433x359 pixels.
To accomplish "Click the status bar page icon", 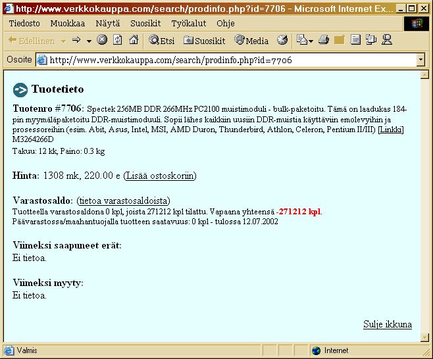I will tap(9, 350).
